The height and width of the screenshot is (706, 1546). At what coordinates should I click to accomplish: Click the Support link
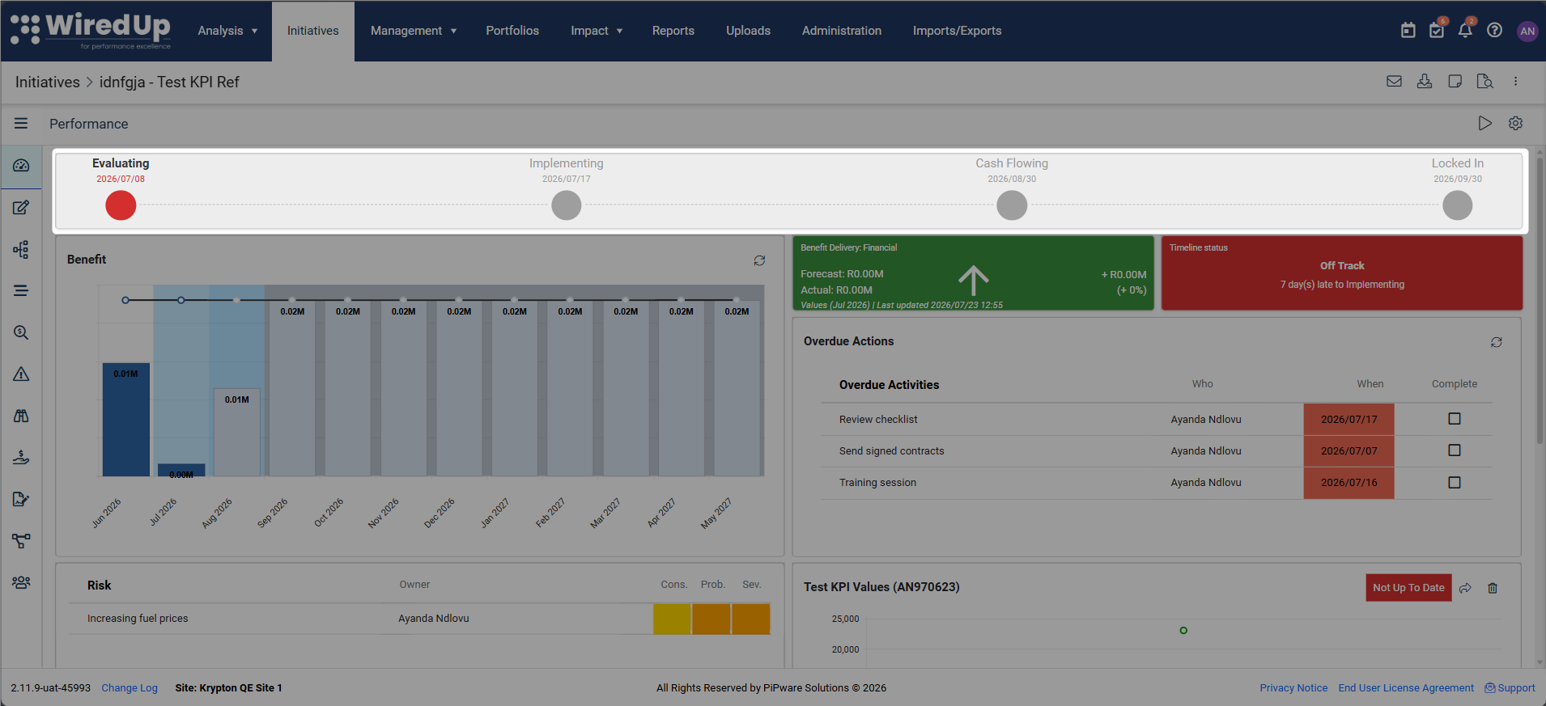[x=1510, y=688]
